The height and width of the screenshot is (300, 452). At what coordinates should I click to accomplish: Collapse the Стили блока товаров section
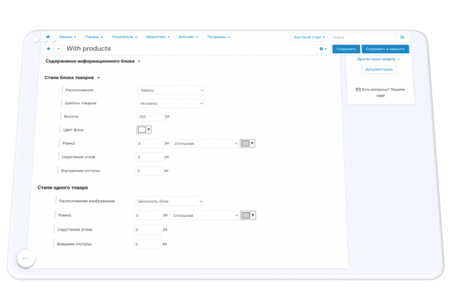72,78
